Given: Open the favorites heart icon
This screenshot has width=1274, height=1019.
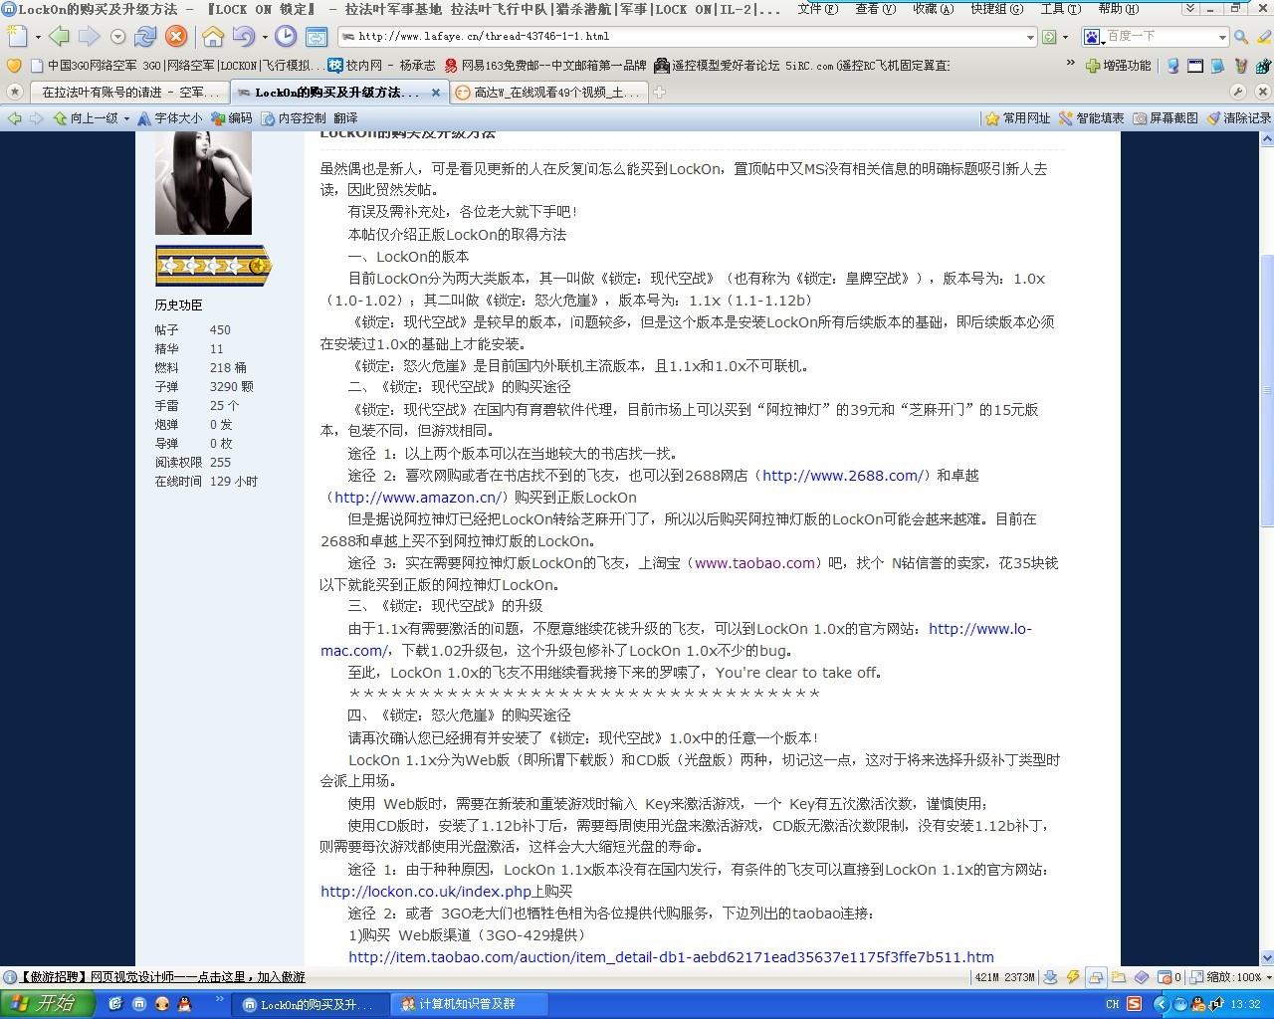Looking at the screenshot, I should pyautogui.click(x=13, y=66).
